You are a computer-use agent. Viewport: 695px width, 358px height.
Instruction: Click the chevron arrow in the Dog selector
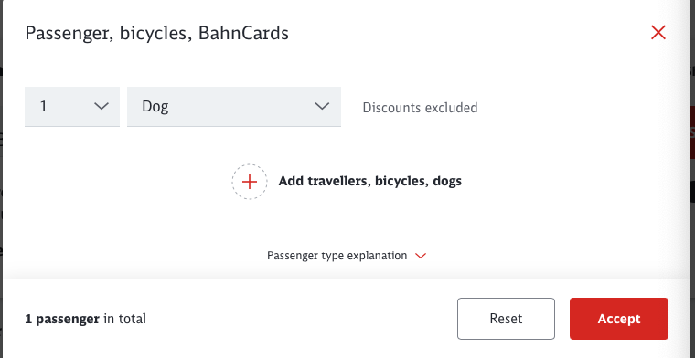[322, 106]
